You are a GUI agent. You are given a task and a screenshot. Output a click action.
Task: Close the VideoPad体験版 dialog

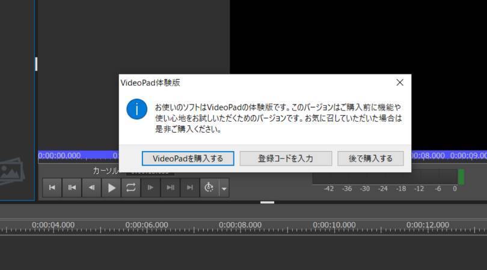pos(400,82)
